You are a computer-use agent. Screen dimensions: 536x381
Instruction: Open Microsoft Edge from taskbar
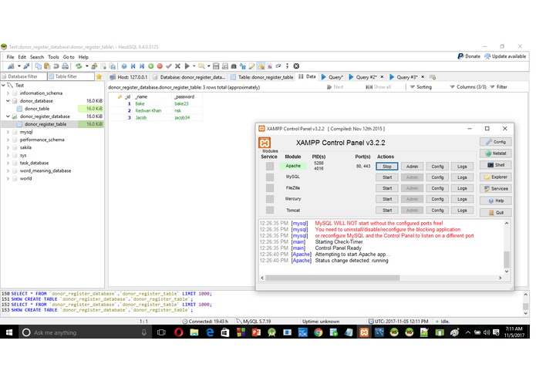coord(210,333)
